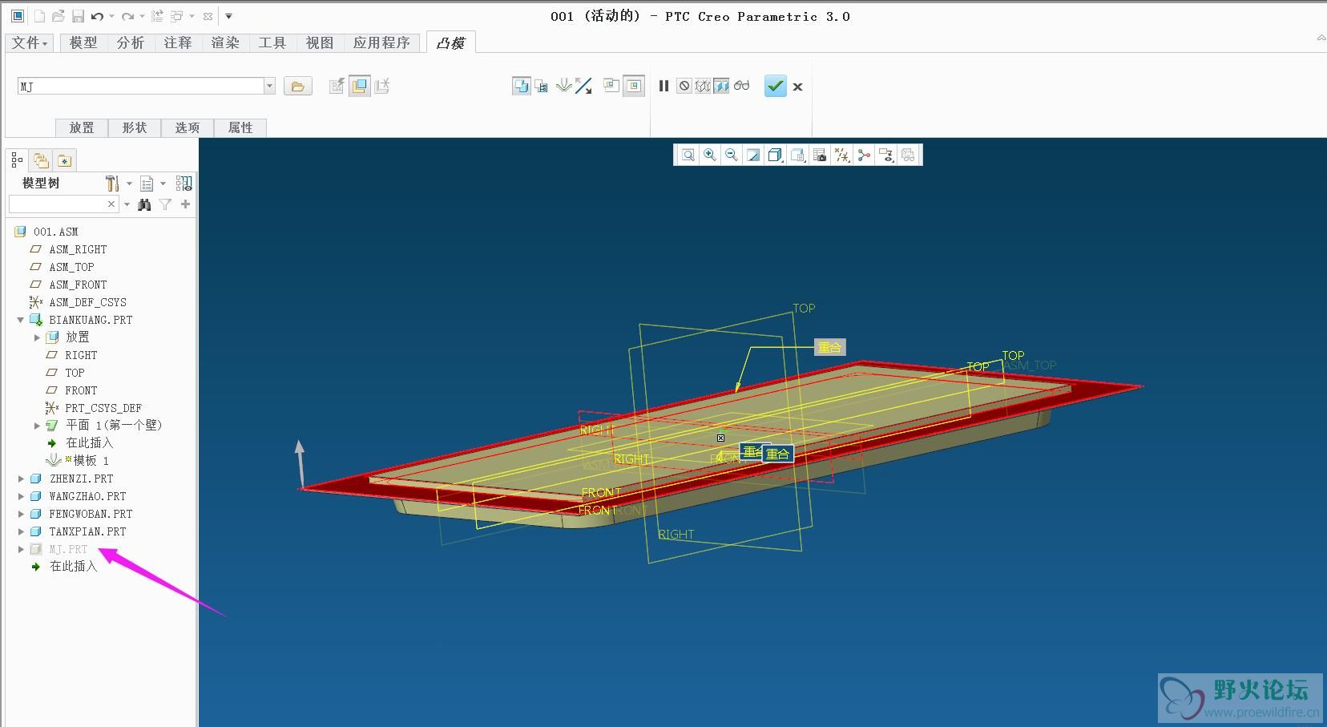Viewport: 1327px width, 727px height.
Task: Click the model tree search input field
Action: (58, 204)
